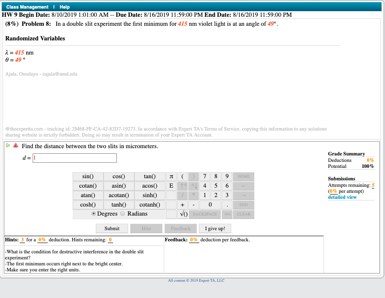Submit your answer

pyautogui.click(x=112, y=228)
